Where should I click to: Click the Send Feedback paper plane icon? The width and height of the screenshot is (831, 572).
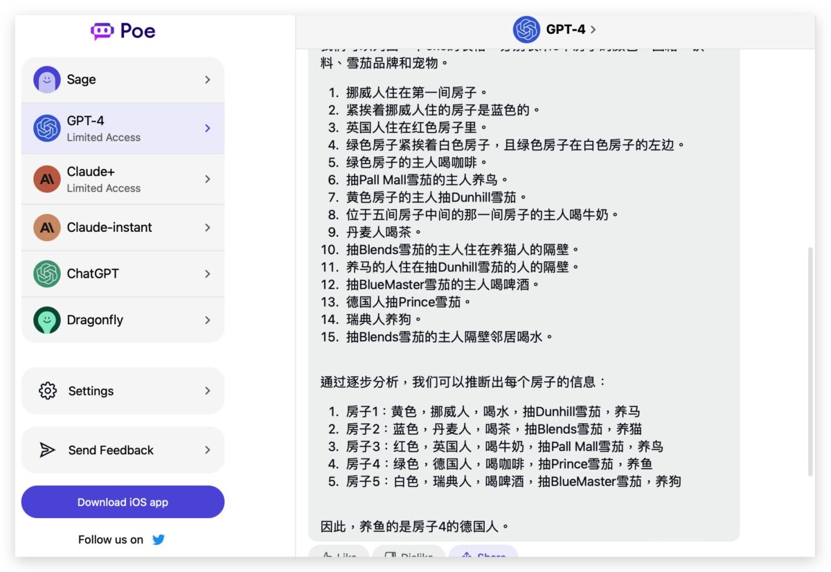48,450
